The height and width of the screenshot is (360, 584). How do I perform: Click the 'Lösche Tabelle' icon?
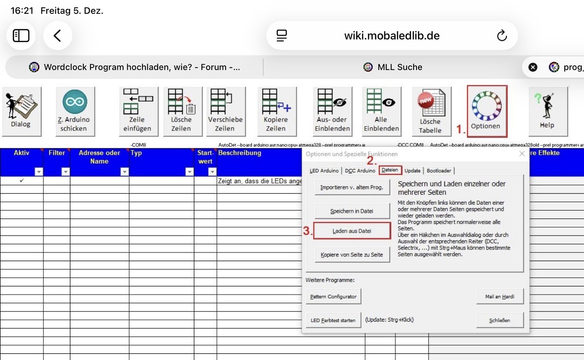(x=431, y=111)
